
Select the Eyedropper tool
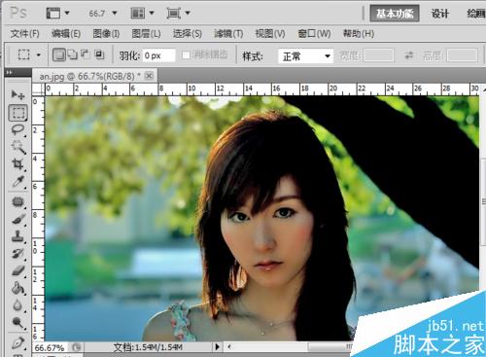17,182
